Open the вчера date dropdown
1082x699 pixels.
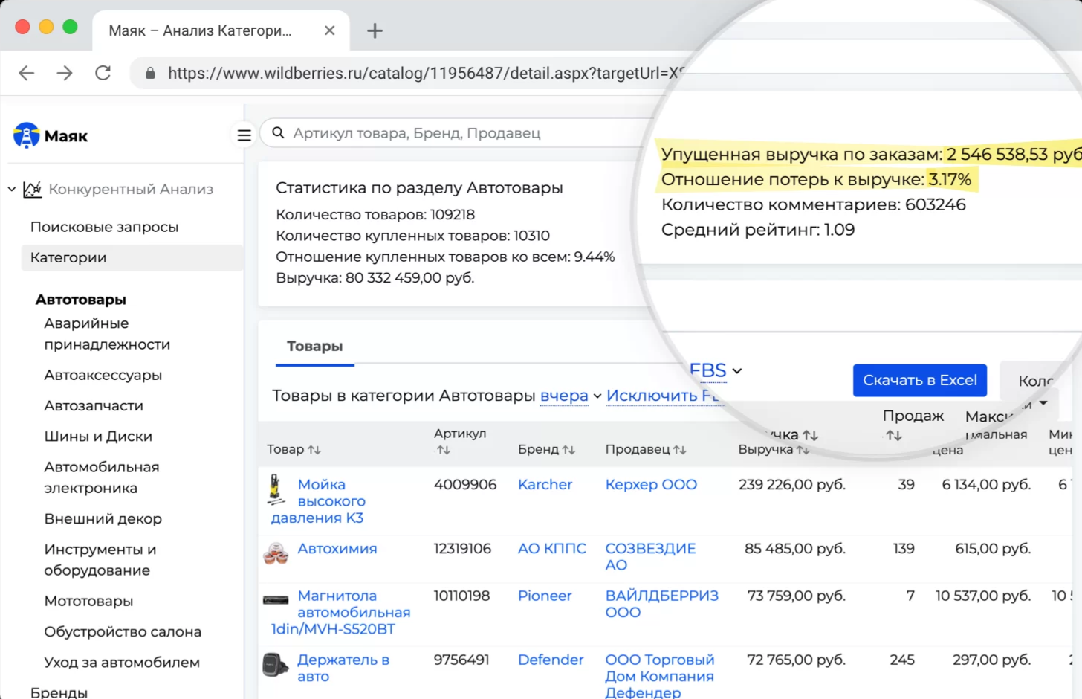pyautogui.click(x=570, y=396)
